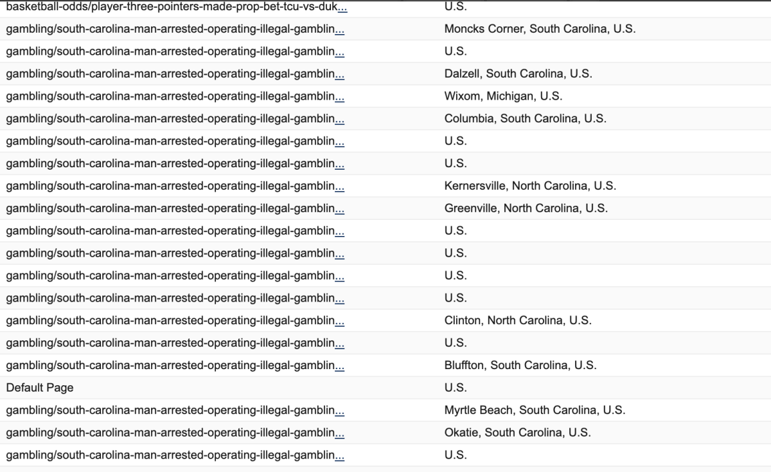
Task: Click the Bluffton, South Carolina cell
Action: click(520, 365)
